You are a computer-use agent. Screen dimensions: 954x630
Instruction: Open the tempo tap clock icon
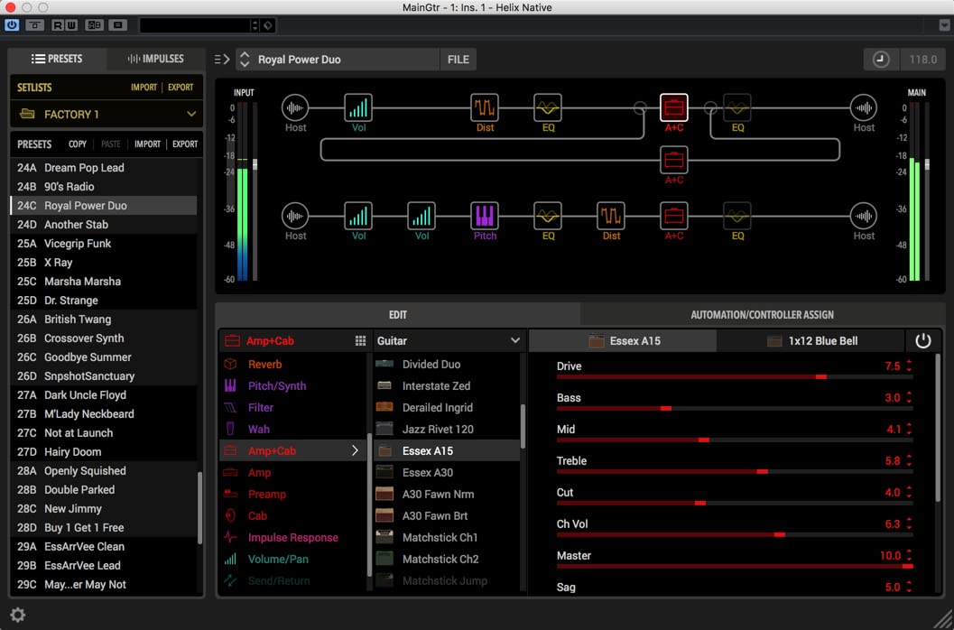[881, 60]
